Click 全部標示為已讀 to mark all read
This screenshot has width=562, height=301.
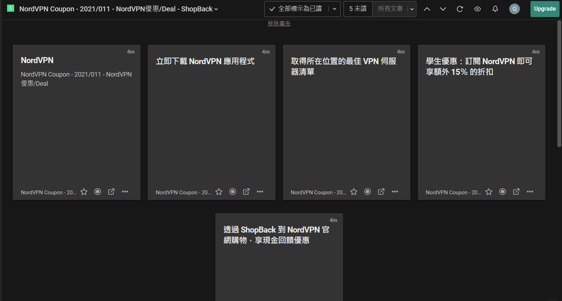(x=296, y=9)
